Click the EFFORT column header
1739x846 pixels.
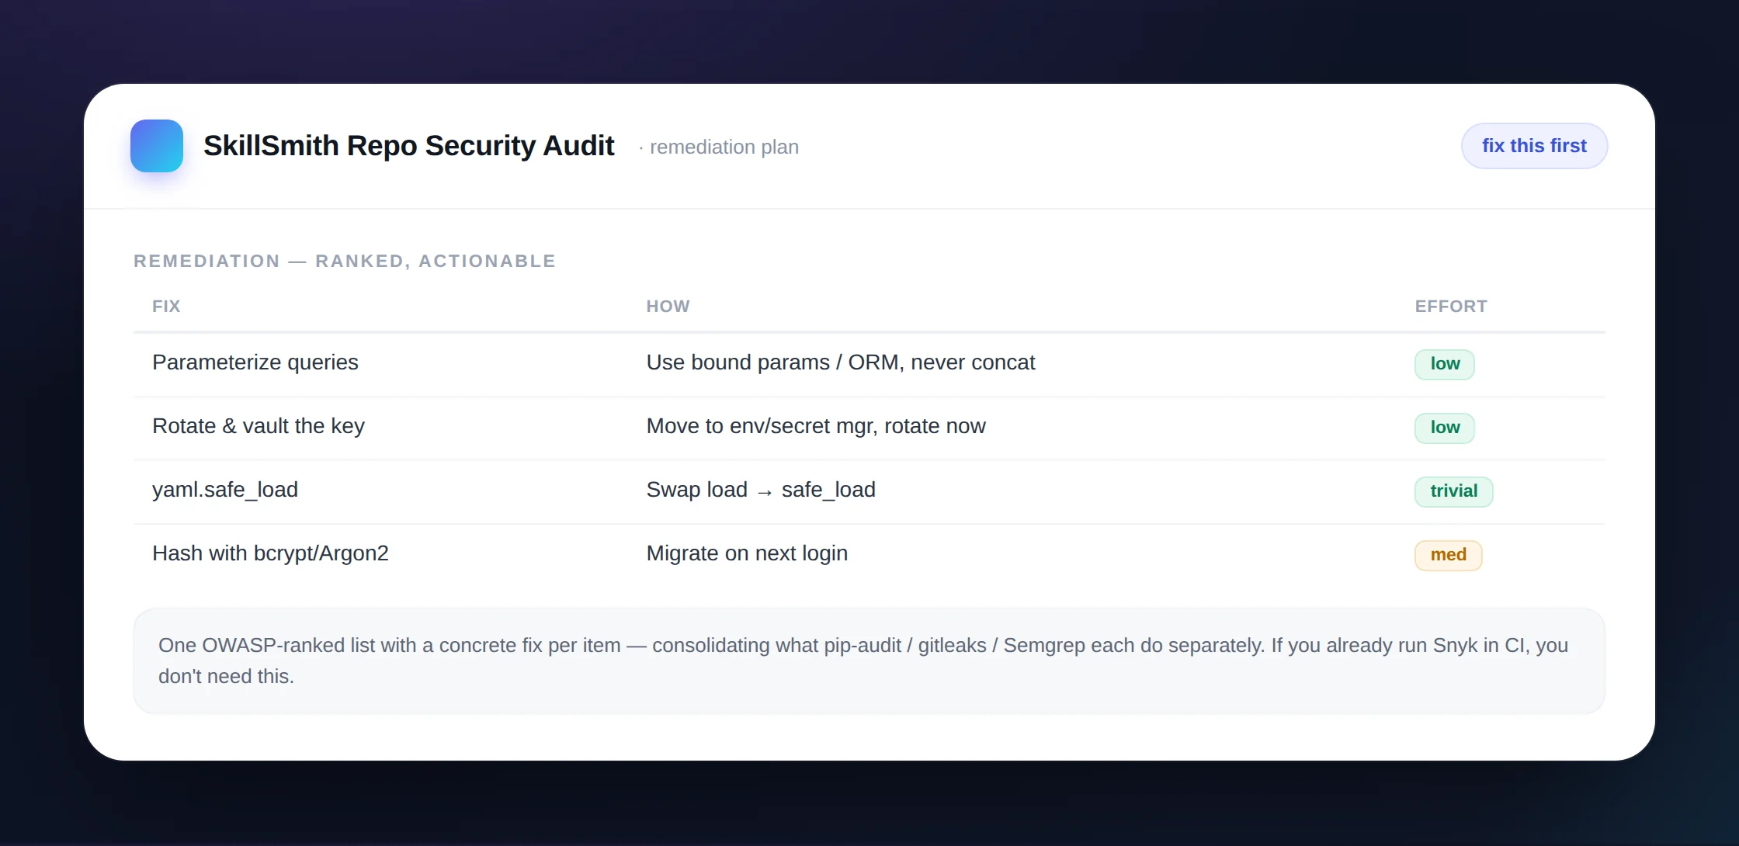pyautogui.click(x=1451, y=307)
